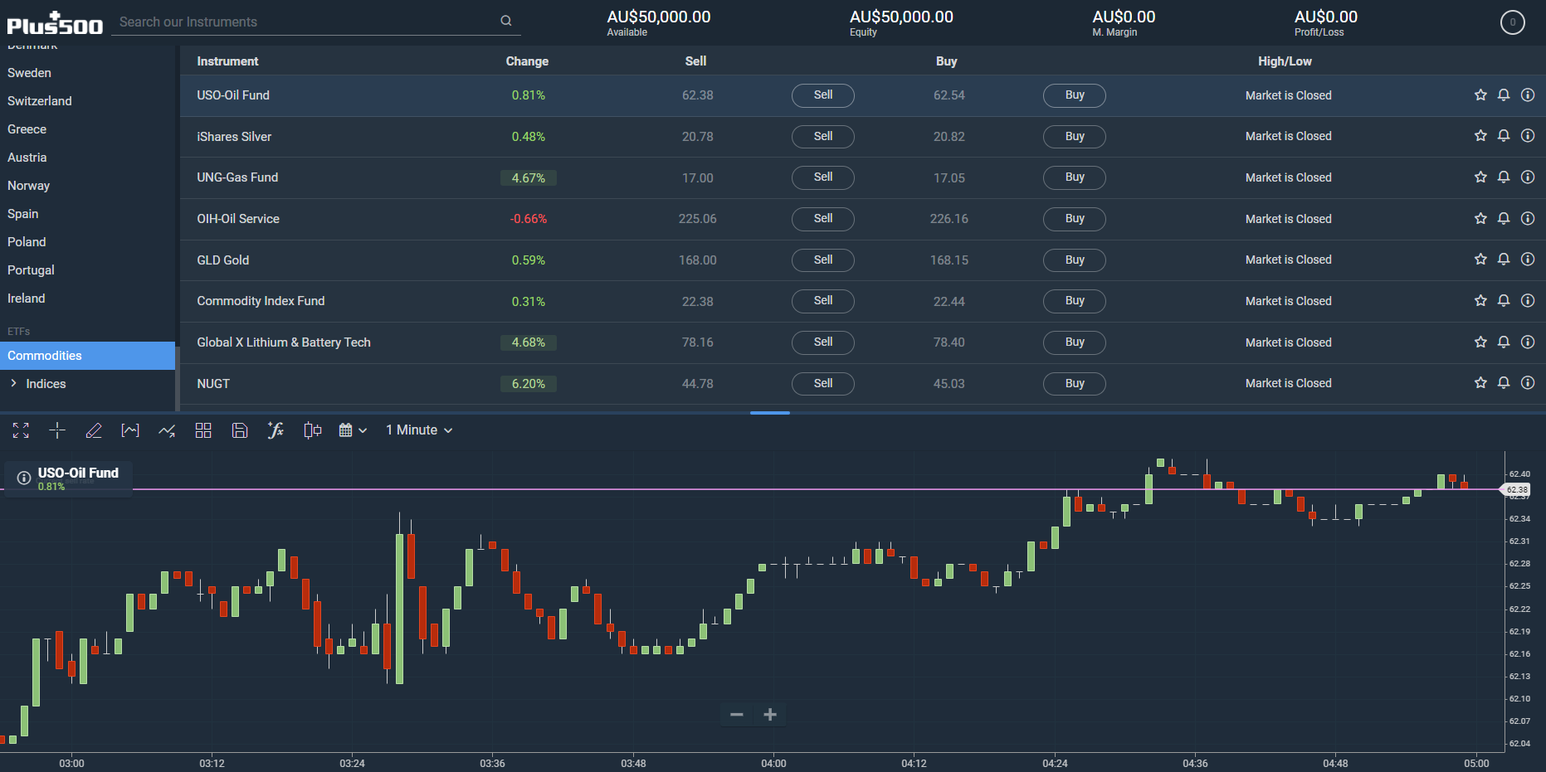Screen dimensions: 1546x772
Task: Sell GLD Gold
Action: click(x=823, y=260)
